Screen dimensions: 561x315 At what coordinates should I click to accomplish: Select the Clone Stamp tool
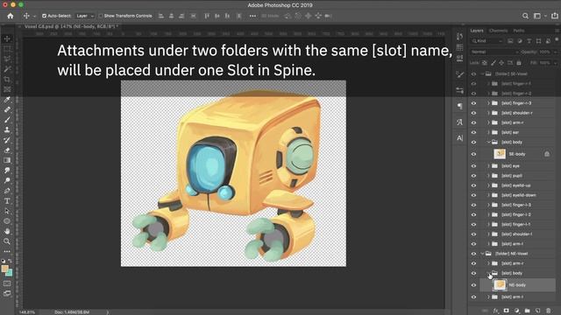click(7, 129)
